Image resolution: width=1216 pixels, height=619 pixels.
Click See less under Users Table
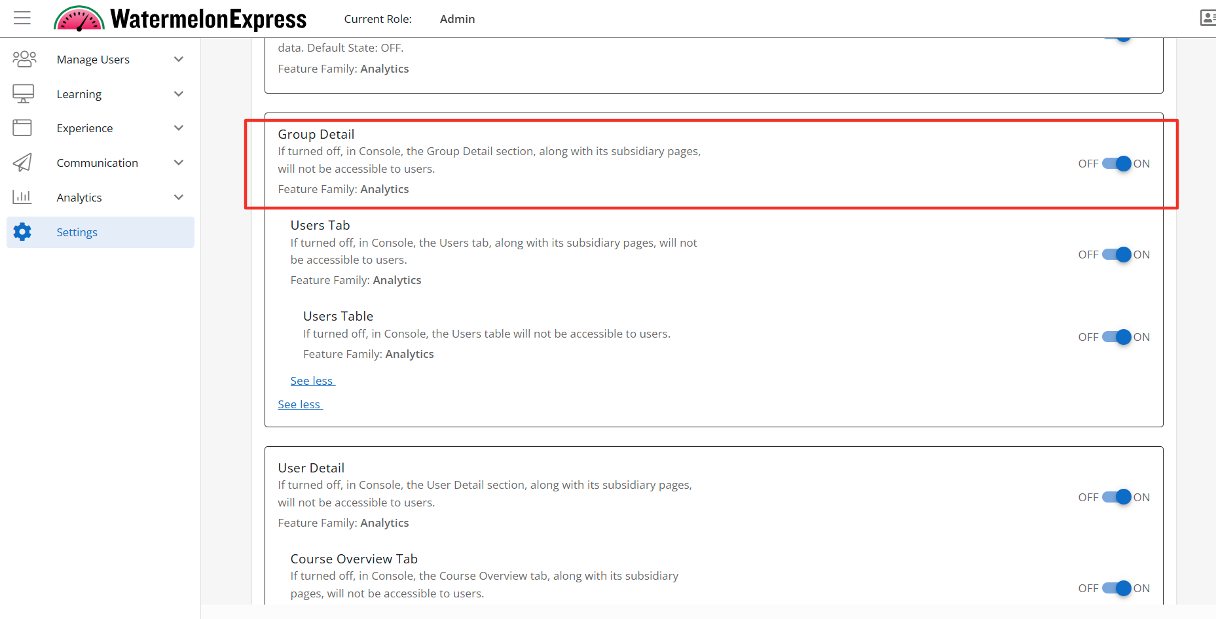[x=312, y=381]
